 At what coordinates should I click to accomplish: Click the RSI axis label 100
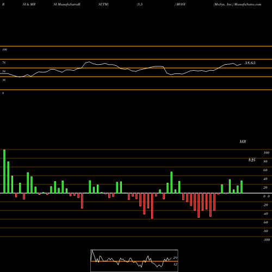pyautogui.click(x=4, y=50)
